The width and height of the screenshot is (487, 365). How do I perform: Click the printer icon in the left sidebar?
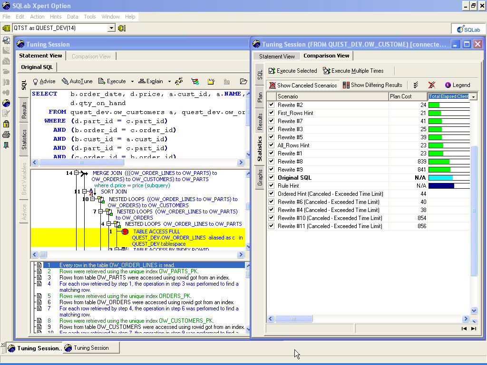(x=6, y=134)
